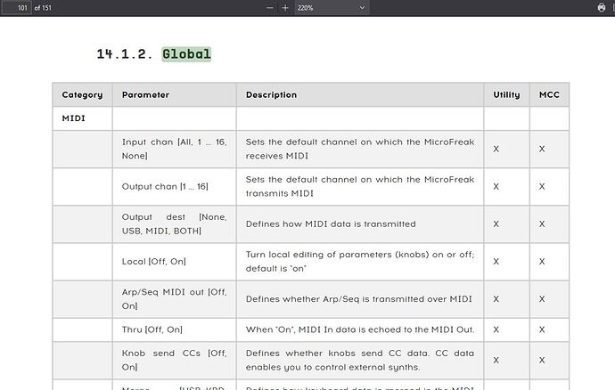615x390 pixels.
Task: Click the print icon in toolbar
Action: [x=602, y=8]
